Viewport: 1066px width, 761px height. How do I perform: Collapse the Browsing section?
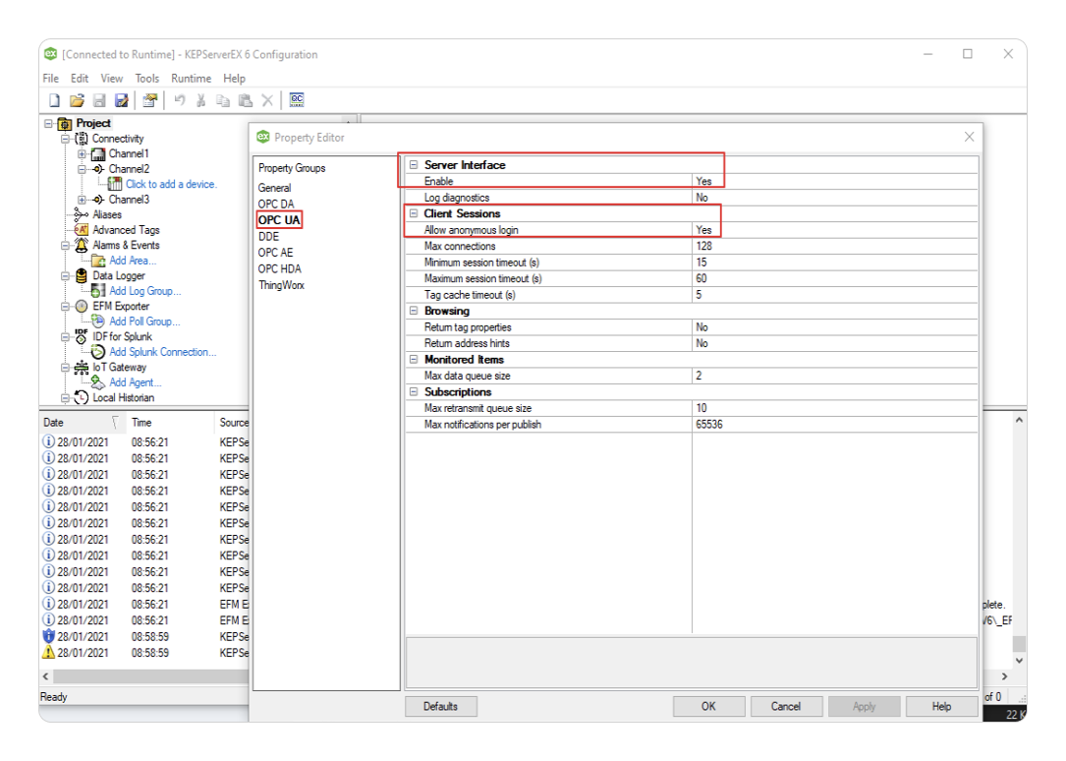coord(414,311)
